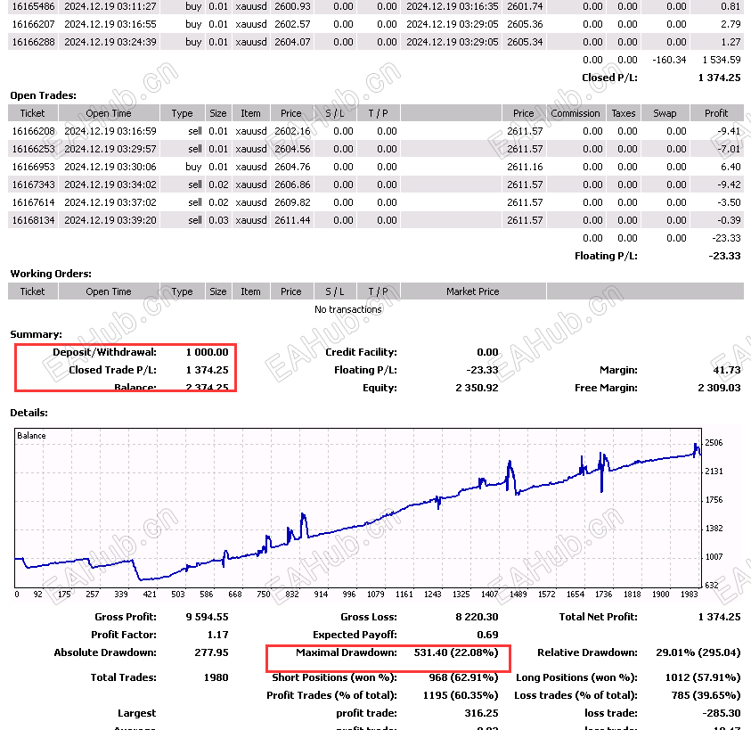This screenshot has height=730, width=751.
Task: Click the Profit Factor value 1.17
Action: point(217,634)
